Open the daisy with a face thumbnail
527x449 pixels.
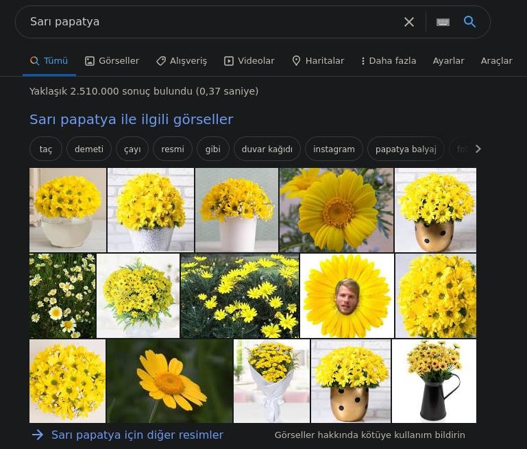[x=347, y=295]
